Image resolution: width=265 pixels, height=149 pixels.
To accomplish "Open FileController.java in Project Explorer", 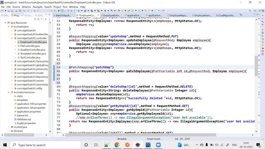I will coord(30,46).
